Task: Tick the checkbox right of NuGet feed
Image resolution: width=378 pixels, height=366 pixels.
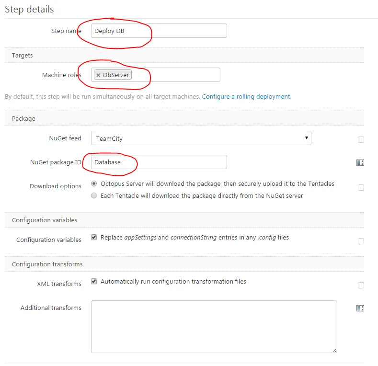Action: tap(361, 139)
